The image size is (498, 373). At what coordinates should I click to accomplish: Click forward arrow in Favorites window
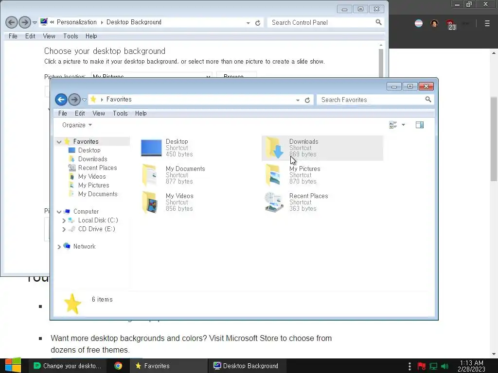tap(74, 100)
